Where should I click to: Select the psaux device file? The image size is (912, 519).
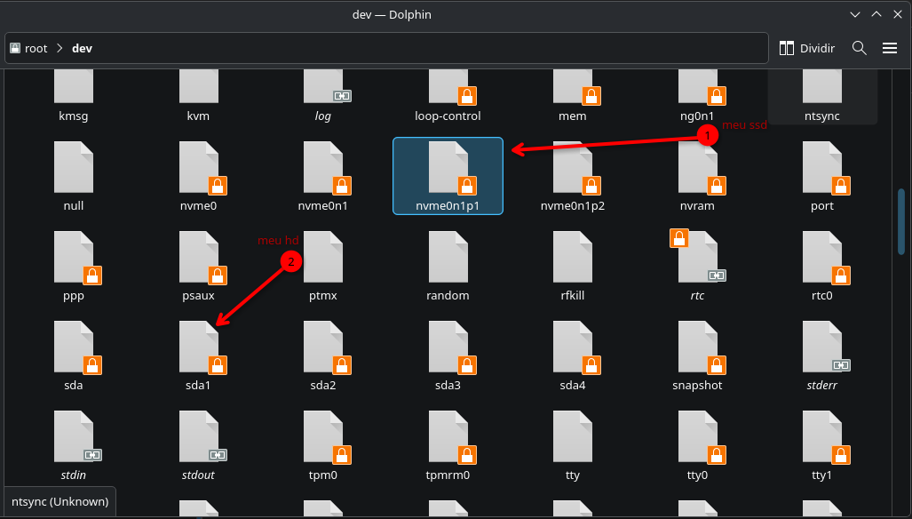[x=198, y=266]
